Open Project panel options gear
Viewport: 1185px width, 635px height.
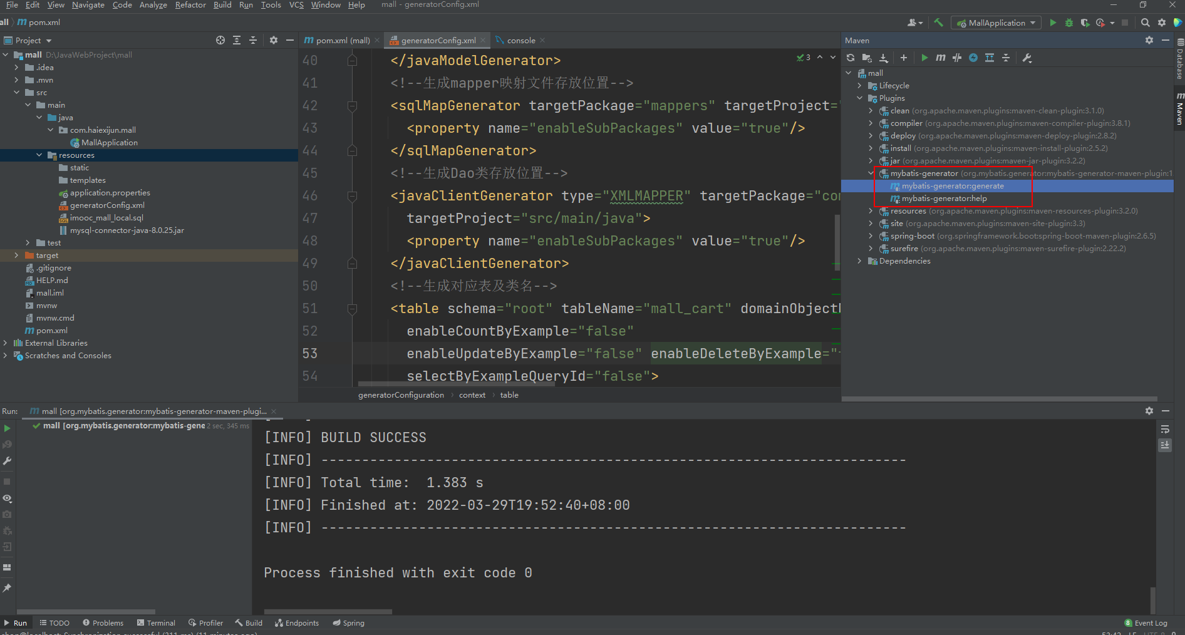(x=274, y=40)
